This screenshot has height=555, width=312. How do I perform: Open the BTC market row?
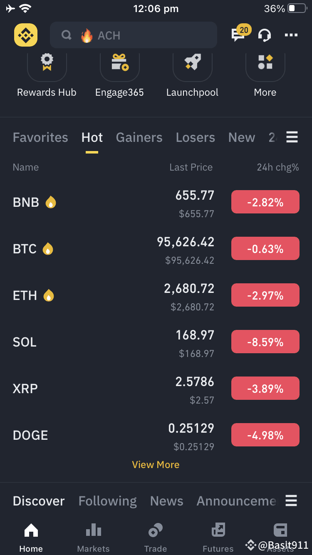click(x=156, y=249)
